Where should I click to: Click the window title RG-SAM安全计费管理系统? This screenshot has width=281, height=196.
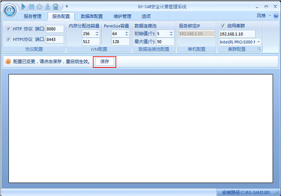coord(162,7)
